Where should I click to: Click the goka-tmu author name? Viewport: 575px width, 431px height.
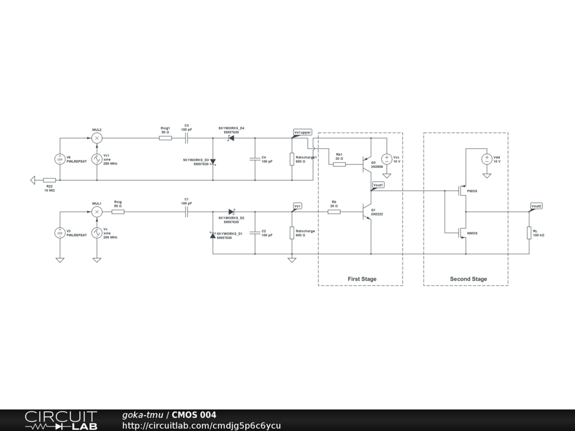tap(143, 415)
